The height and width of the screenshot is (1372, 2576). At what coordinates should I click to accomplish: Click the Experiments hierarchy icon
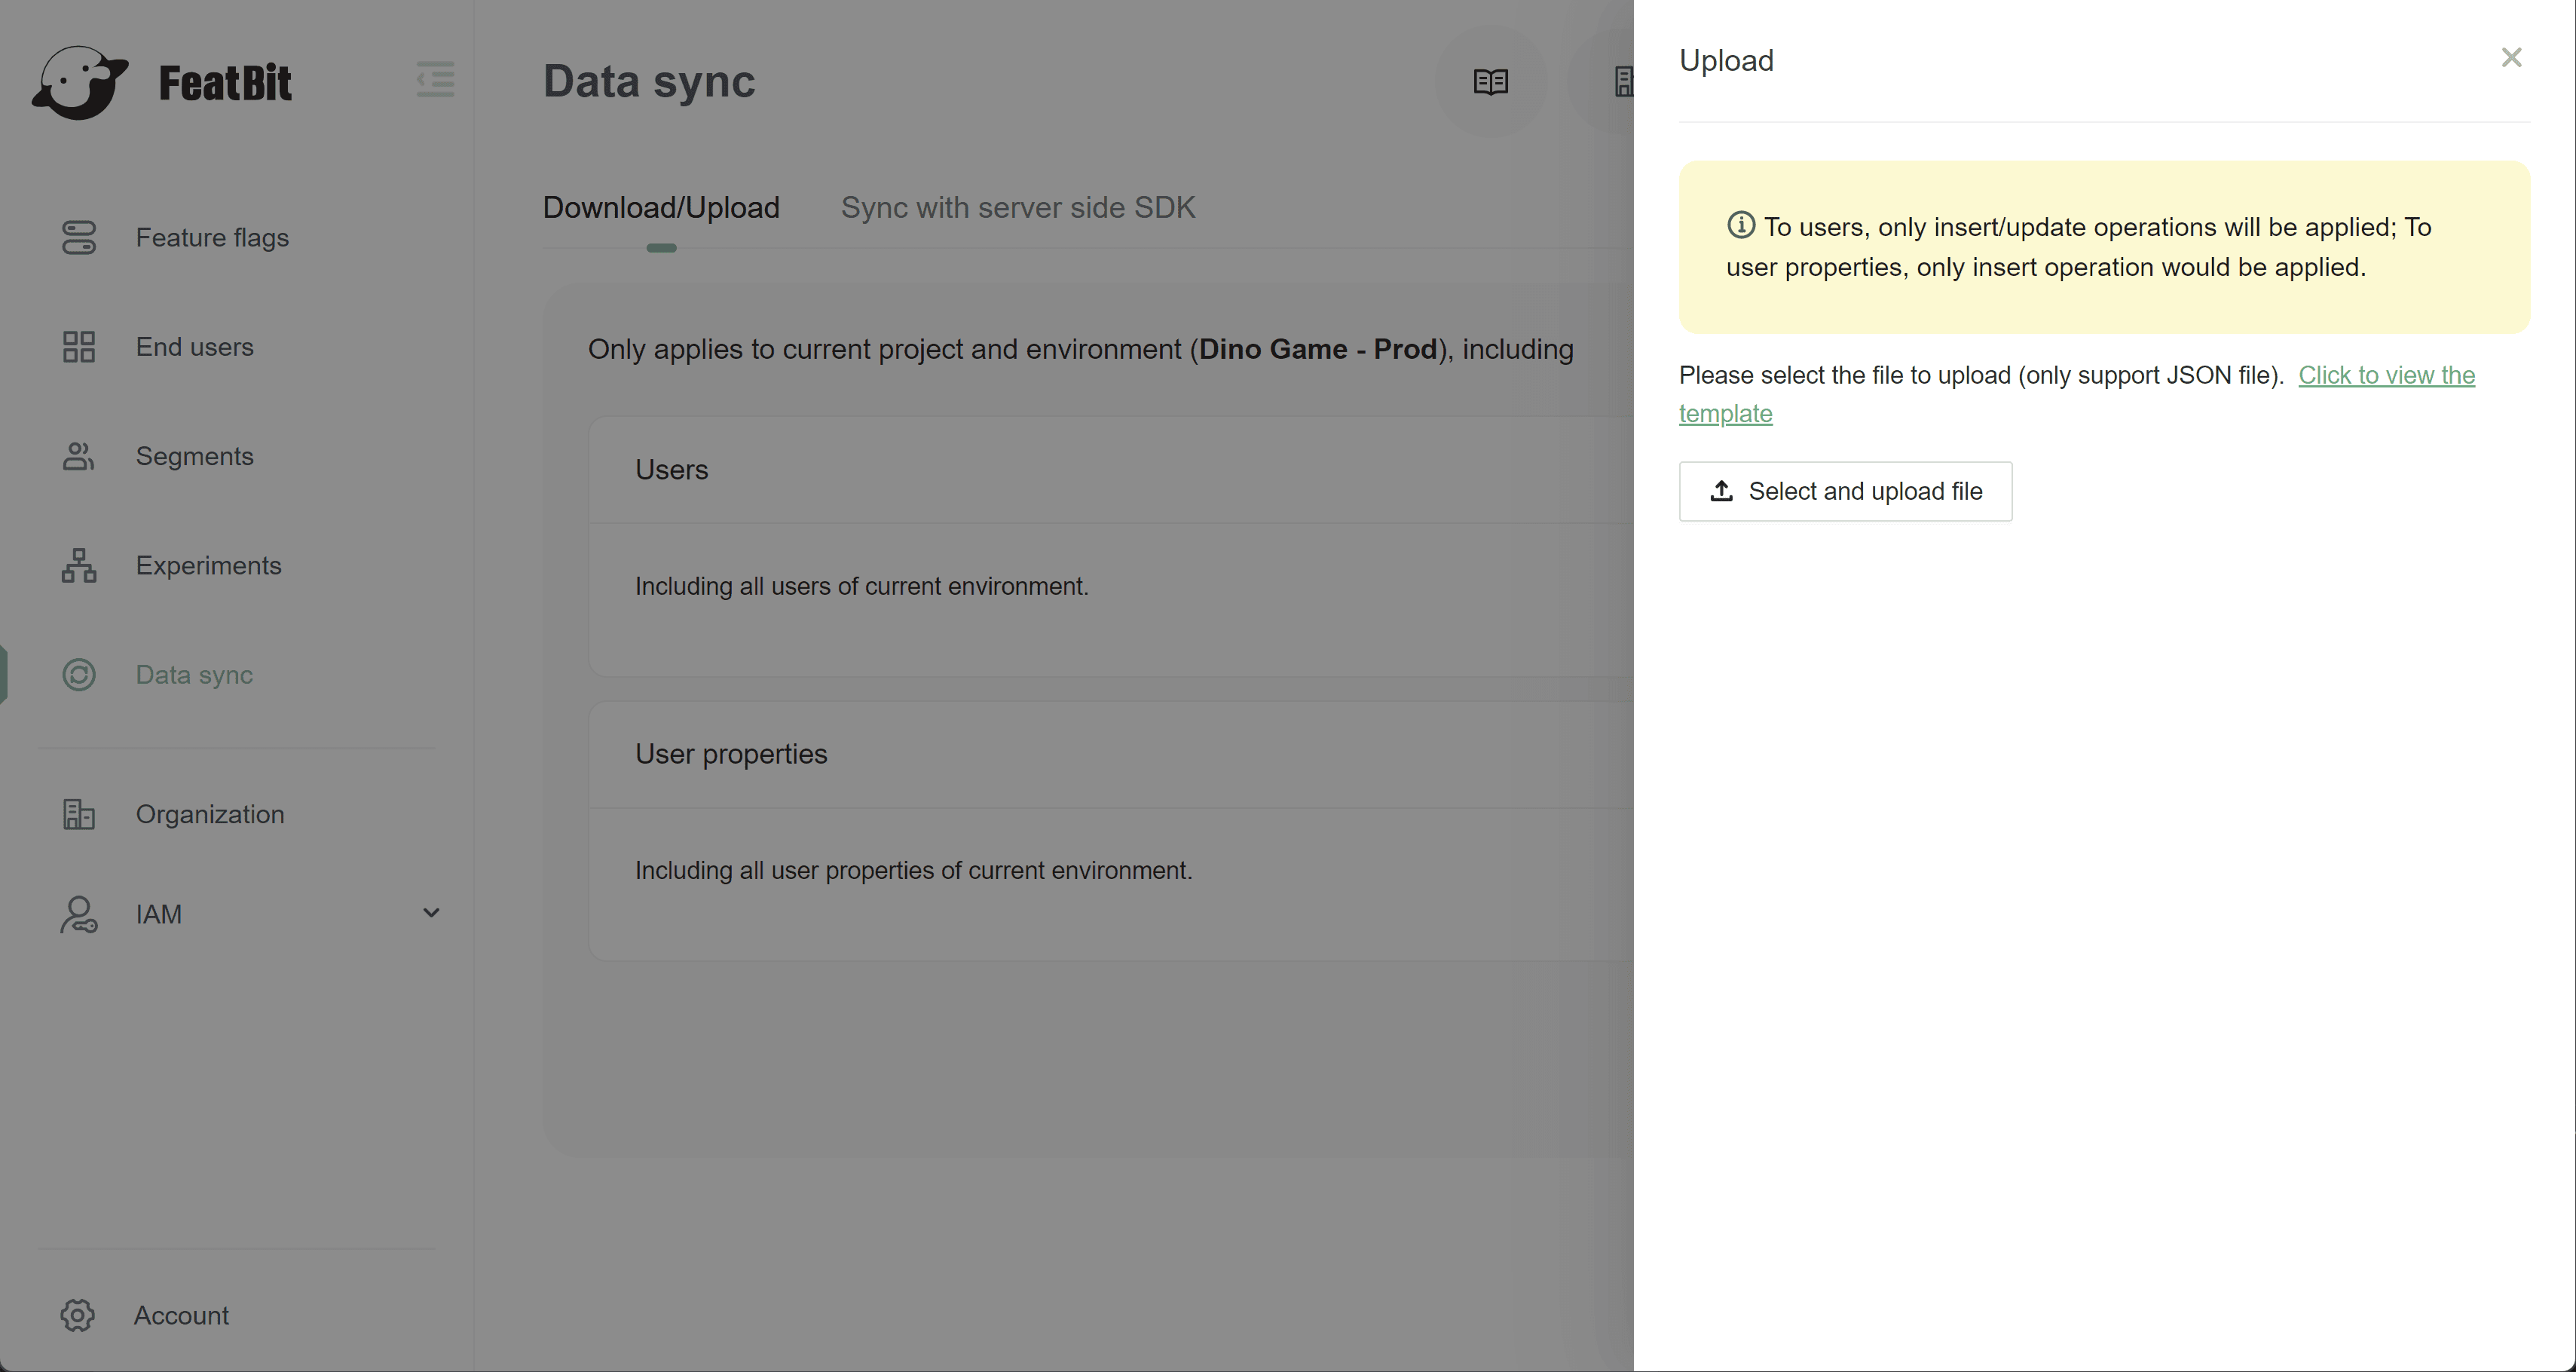tap(79, 565)
